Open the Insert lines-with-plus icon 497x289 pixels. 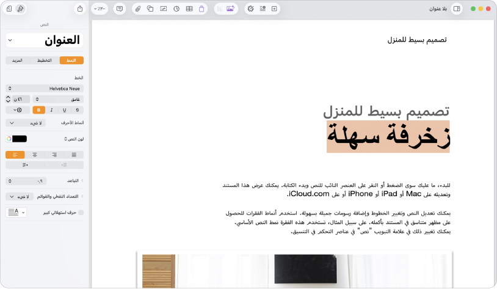pos(263,9)
